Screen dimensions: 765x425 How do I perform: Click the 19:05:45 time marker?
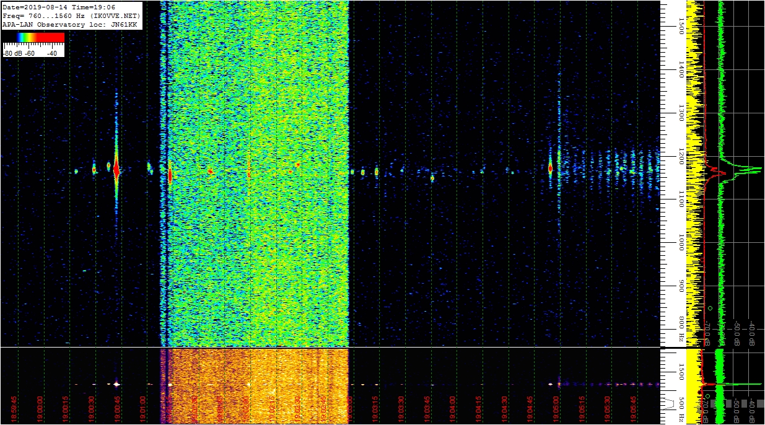[634, 409]
